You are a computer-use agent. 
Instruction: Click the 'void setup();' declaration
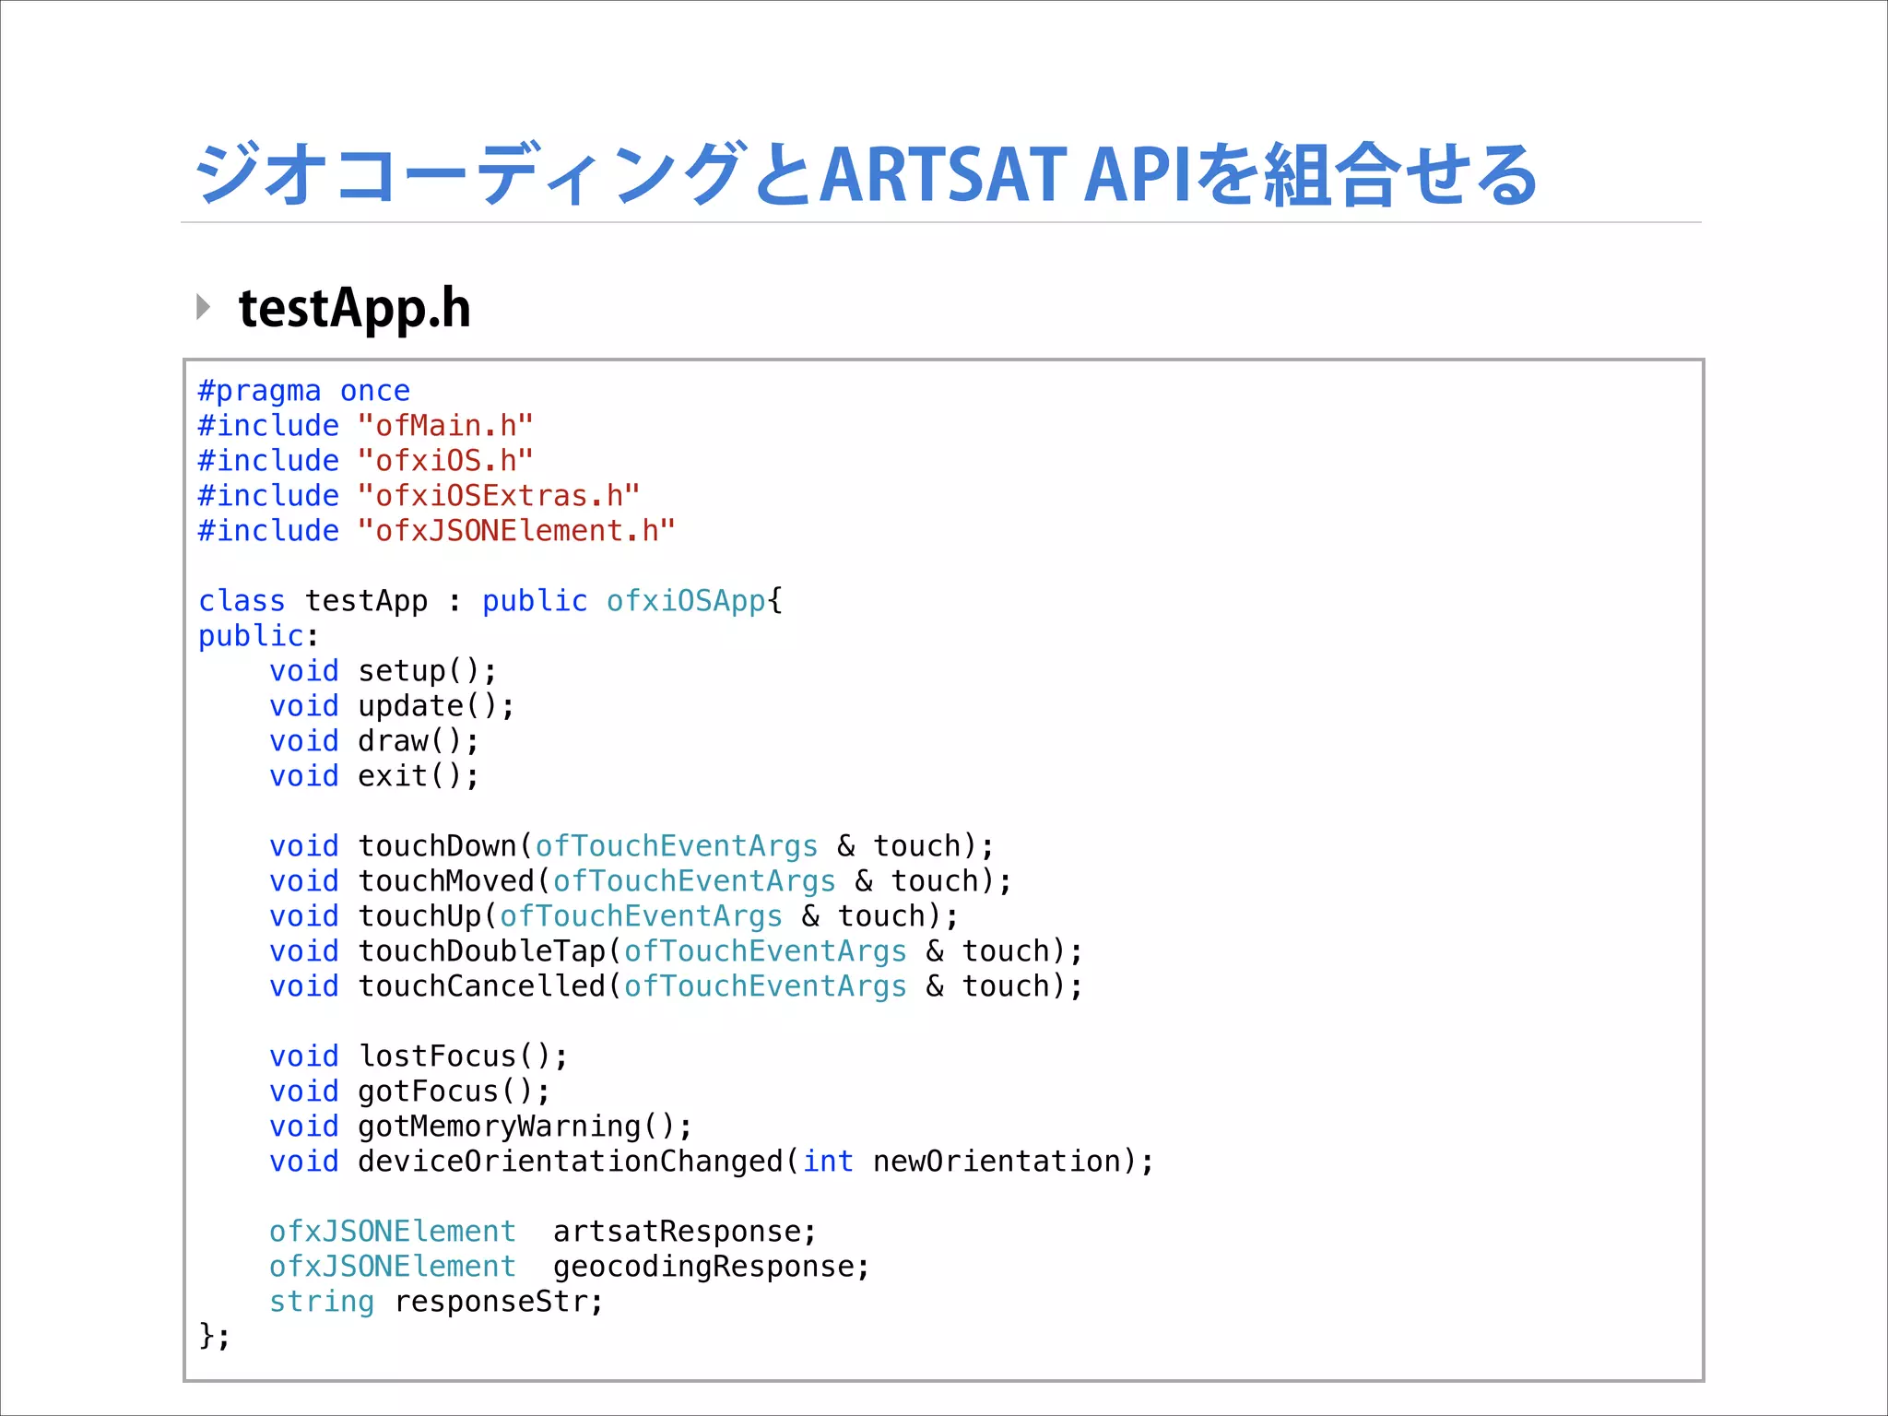coord(383,671)
